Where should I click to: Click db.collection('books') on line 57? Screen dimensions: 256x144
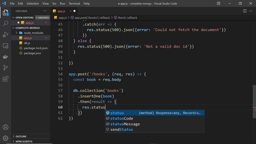(98, 90)
